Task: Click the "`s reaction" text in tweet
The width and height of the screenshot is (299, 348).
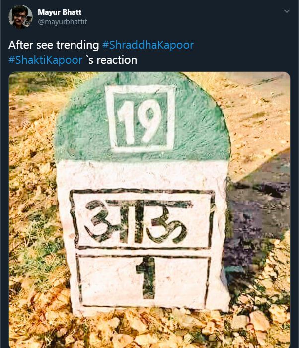Action: [111, 60]
